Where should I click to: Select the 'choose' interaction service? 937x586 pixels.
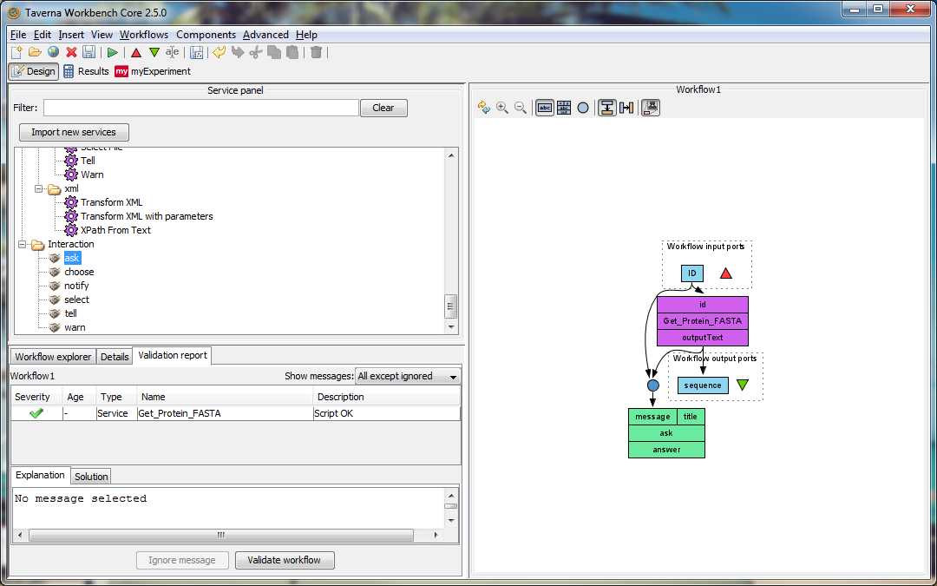tap(79, 272)
